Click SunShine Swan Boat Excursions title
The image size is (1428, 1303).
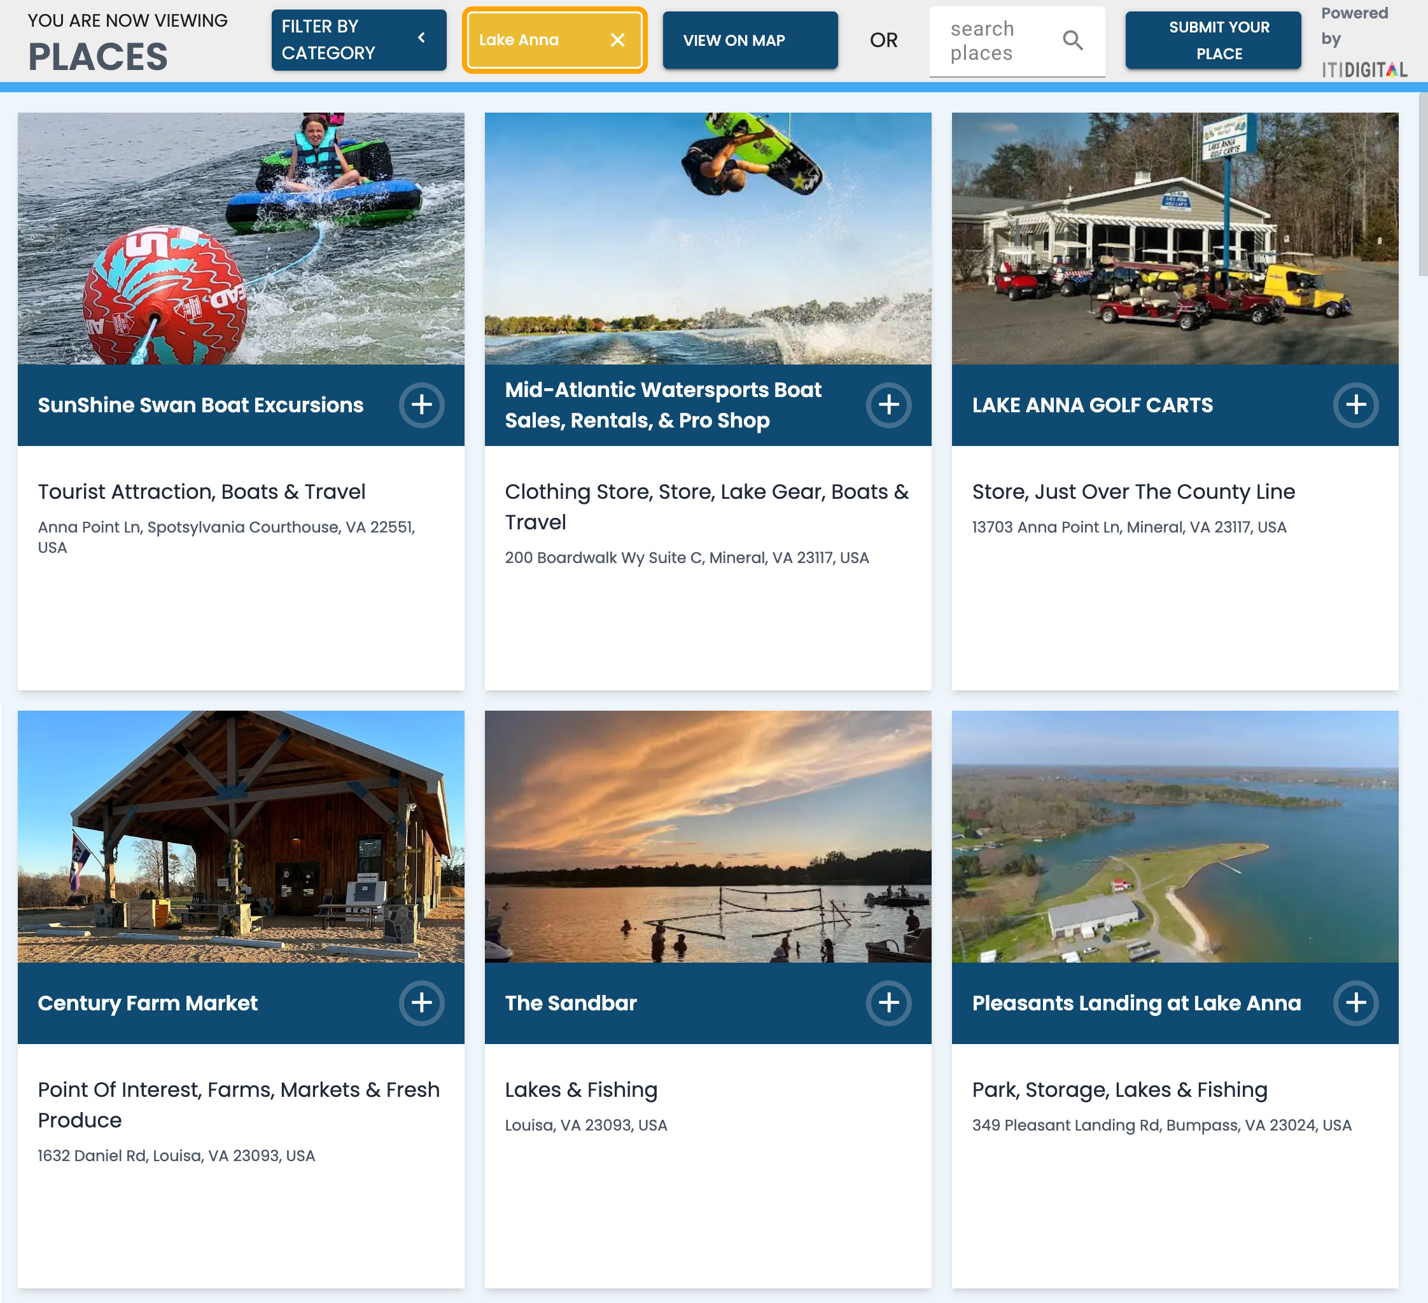click(200, 405)
